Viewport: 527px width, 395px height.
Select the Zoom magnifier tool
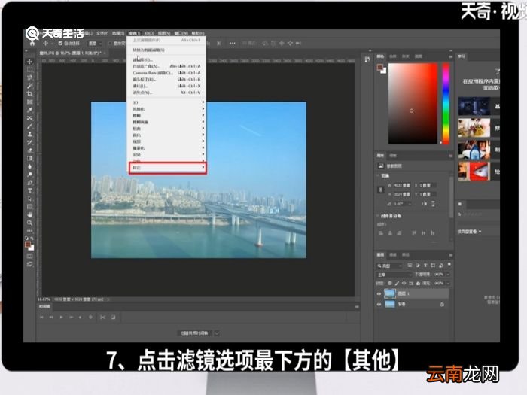(29, 223)
